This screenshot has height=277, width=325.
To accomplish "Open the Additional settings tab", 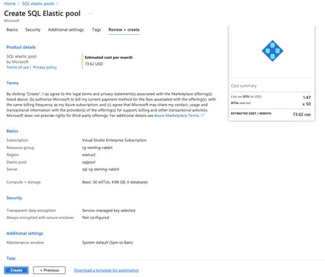I will point(66,29).
